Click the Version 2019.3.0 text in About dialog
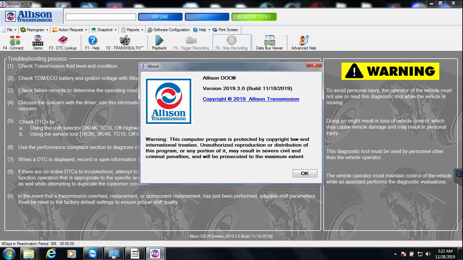Screen dimensions: 463x260 coord(247,88)
